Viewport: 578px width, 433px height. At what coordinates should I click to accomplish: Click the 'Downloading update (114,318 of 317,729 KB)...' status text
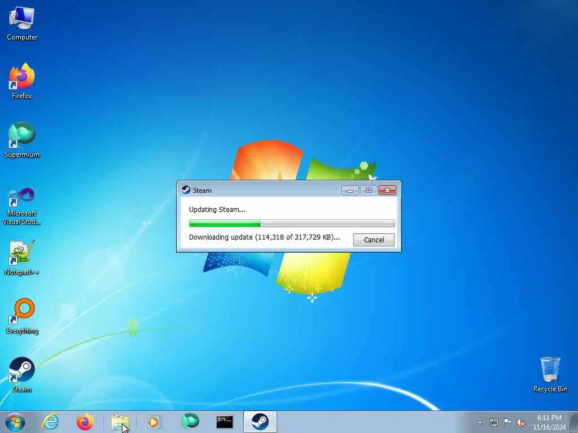264,237
